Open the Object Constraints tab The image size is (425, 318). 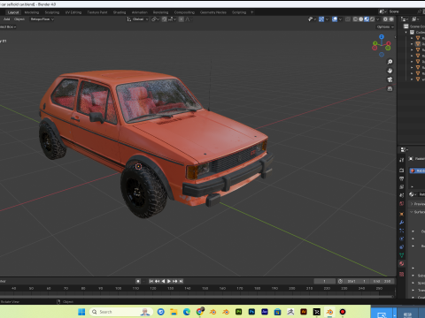[x=402, y=247]
